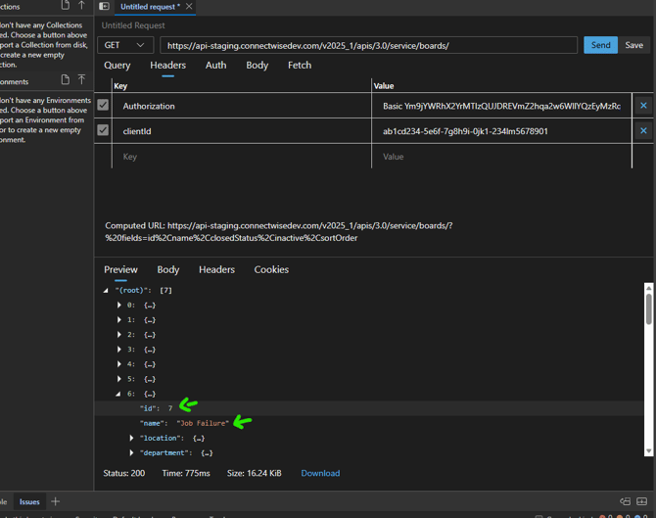Remove the clientId header row
The width and height of the screenshot is (656, 518).
coord(643,130)
